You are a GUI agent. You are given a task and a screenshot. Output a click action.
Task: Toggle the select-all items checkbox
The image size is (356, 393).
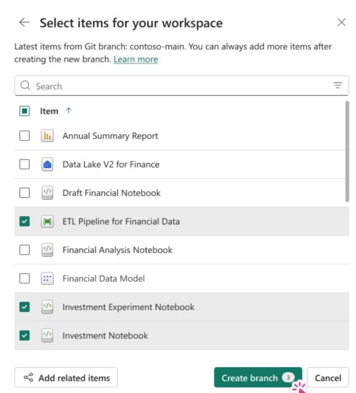coord(24,111)
